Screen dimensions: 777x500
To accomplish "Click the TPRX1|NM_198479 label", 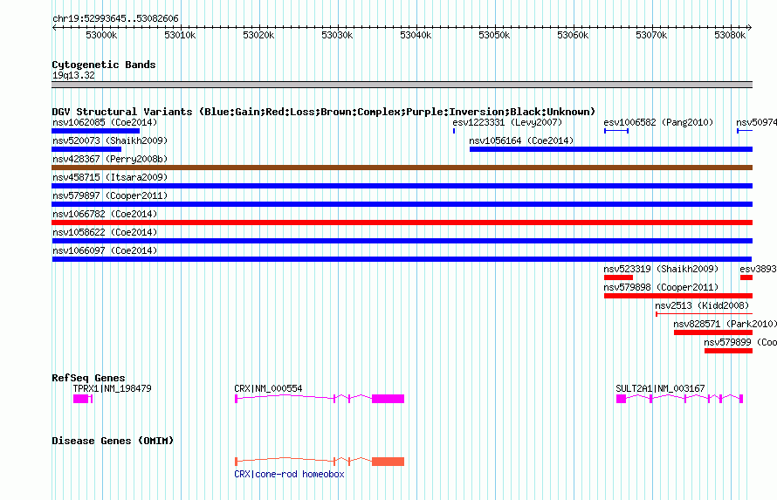I will (x=112, y=388).
